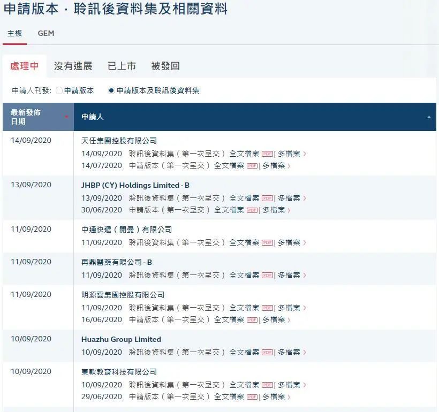Expand 多檔案 for 中通快遞 11/09/2020 entry

pos(292,242)
